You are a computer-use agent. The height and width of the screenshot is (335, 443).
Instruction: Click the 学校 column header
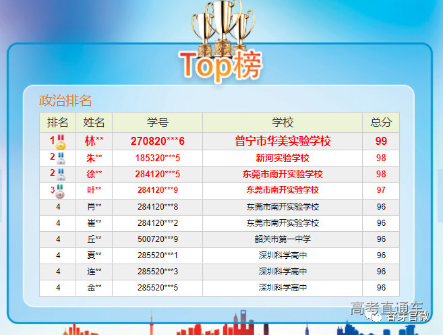point(283,123)
